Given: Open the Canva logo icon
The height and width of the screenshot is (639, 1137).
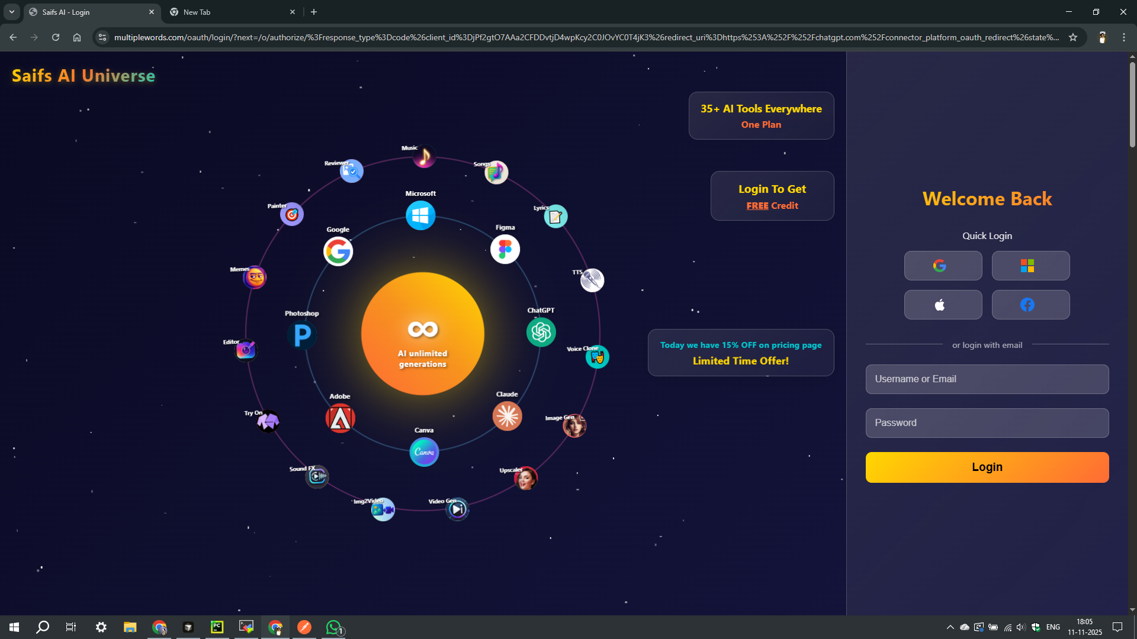Looking at the screenshot, I should pos(425,452).
